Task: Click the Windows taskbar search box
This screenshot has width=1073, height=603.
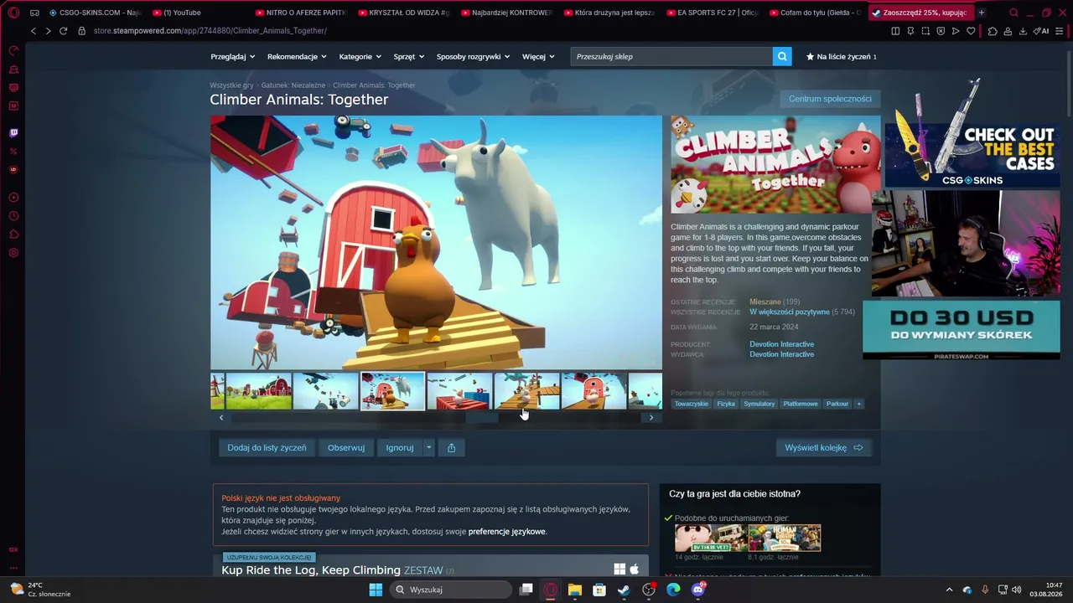Action: click(451, 590)
